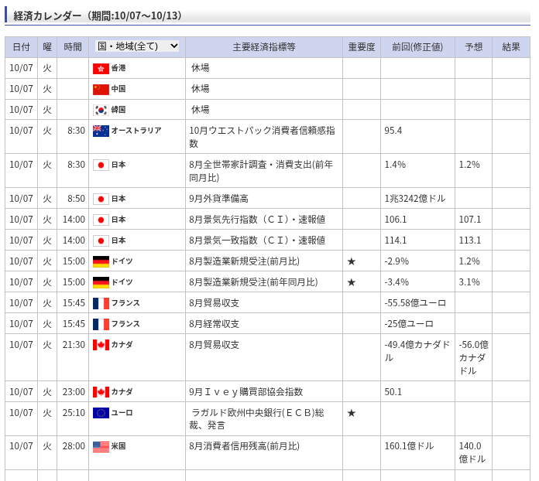Click the star in ラガルド欧州中央銀行 row

(x=351, y=413)
